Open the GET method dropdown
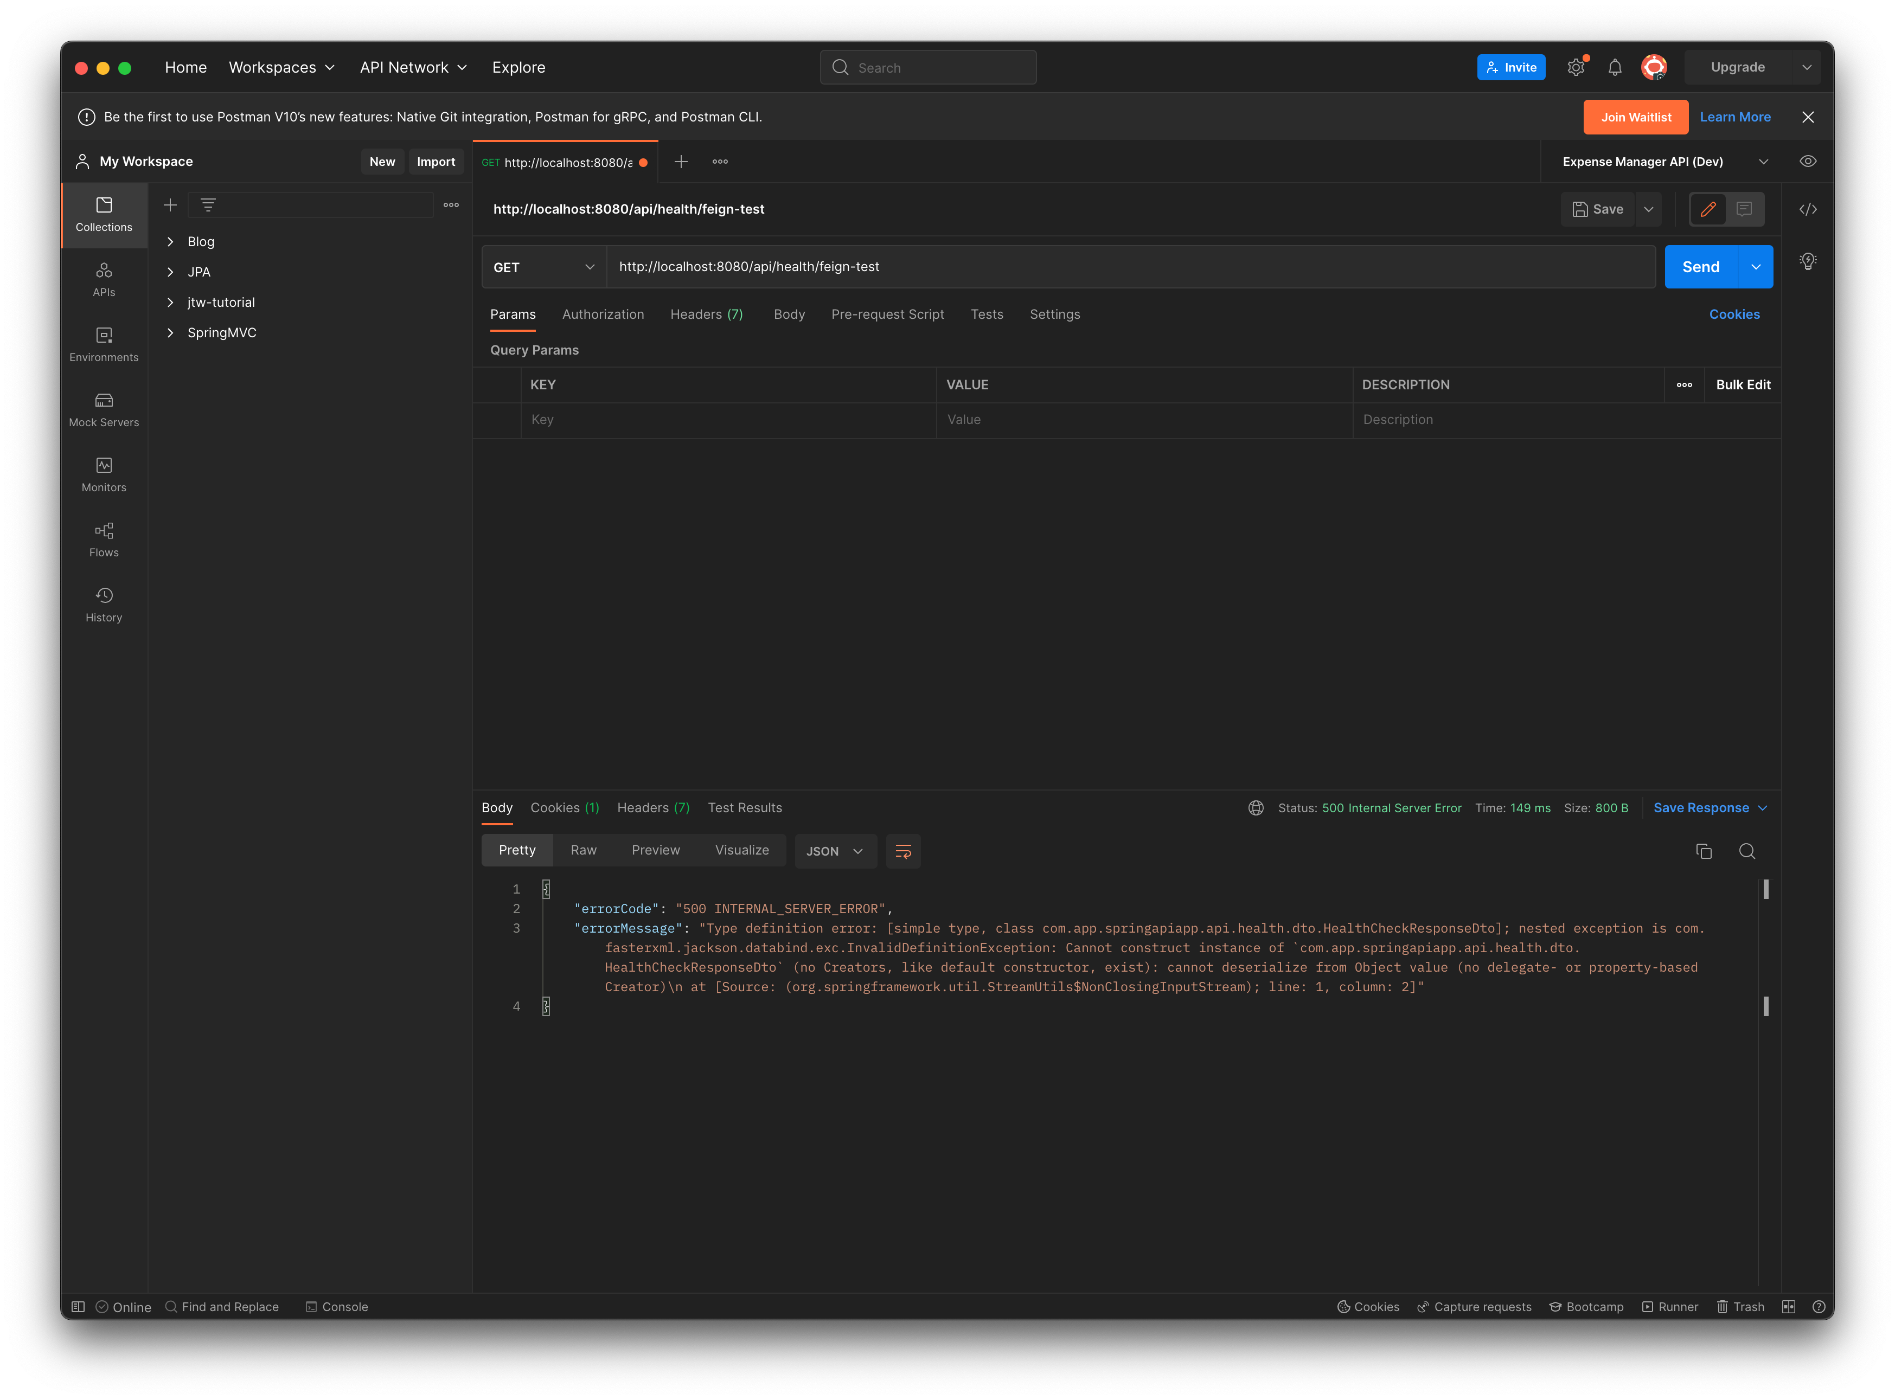 (x=544, y=268)
